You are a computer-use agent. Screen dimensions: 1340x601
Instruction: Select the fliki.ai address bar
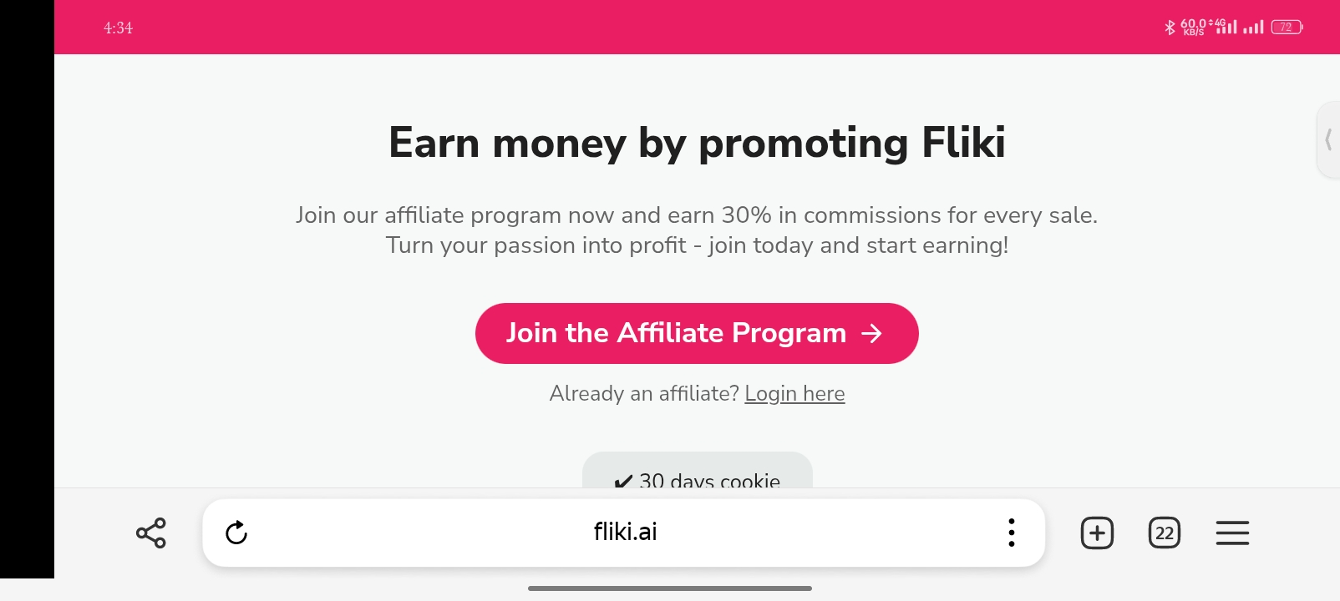point(624,533)
